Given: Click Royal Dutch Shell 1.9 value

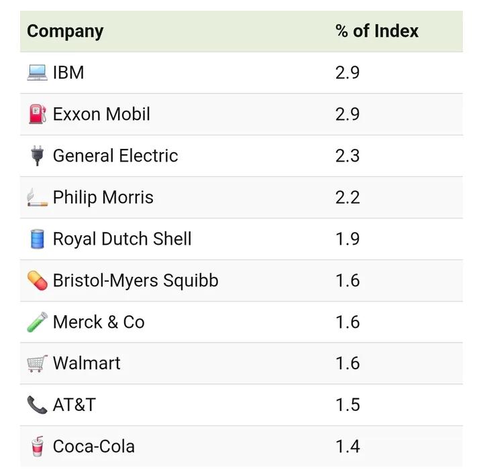Looking at the screenshot, I should (347, 239).
